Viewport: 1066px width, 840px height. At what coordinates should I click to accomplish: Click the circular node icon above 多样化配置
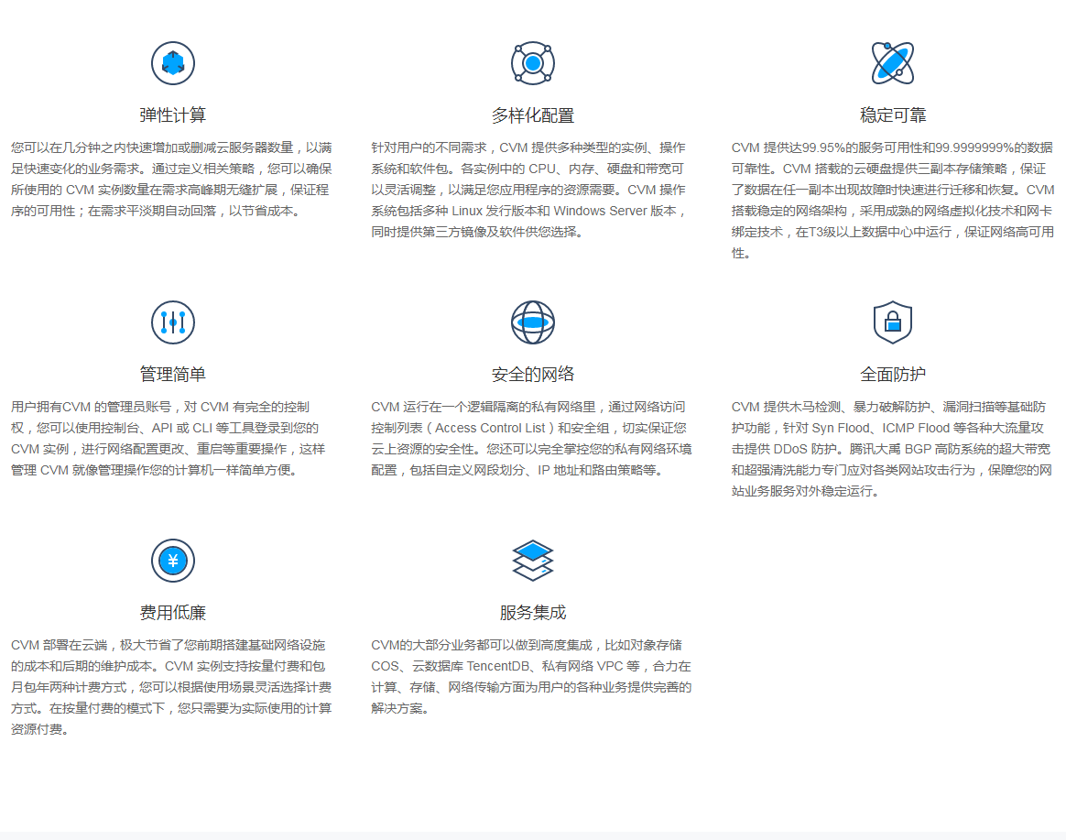pyautogui.click(x=533, y=63)
